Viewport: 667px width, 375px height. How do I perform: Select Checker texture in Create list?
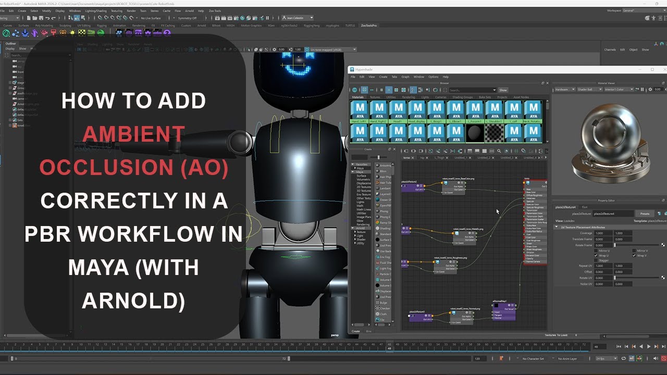[x=384, y=308]
